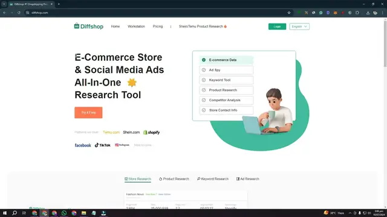Click the Shopify platform logo

[x=152, y=133]
